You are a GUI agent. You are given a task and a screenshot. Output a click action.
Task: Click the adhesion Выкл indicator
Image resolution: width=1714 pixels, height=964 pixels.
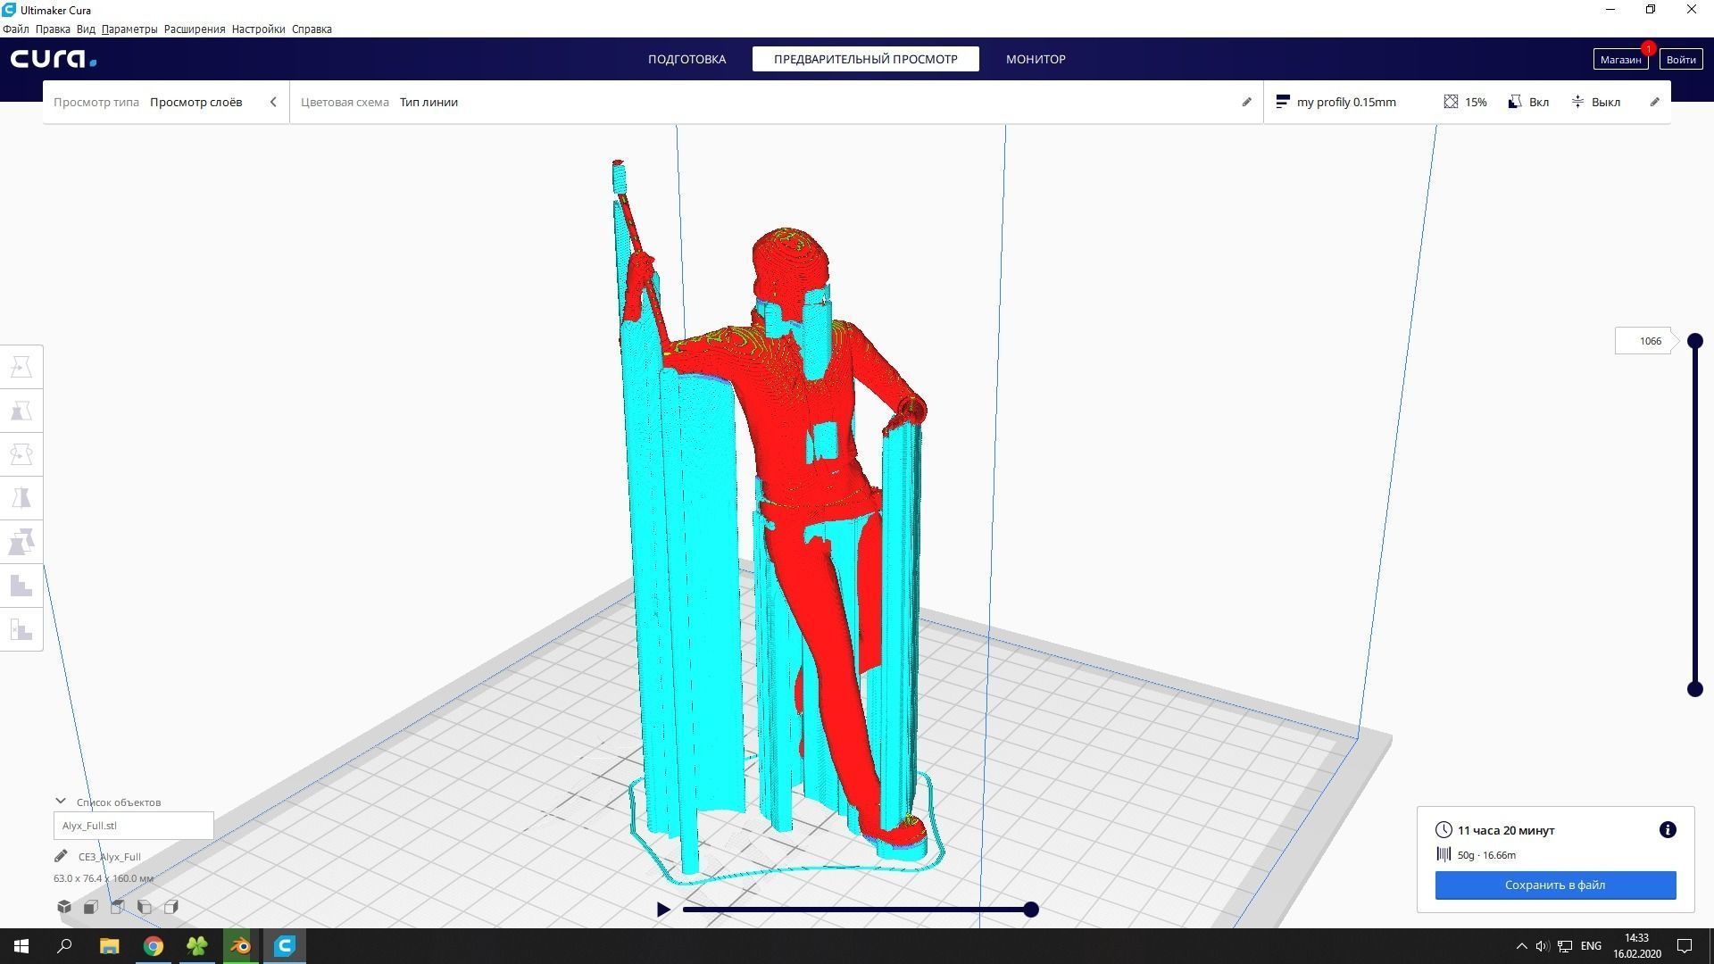[x=1596, y=102]
